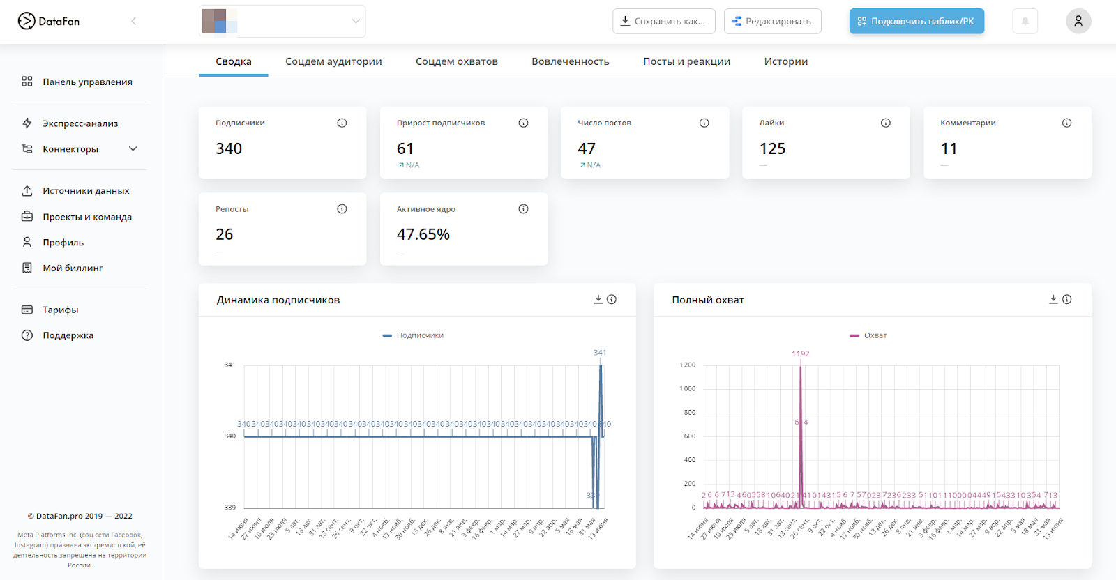Toggle the Подписчики legend series
This screenshot has height=580, width=1116.
click(x=414, y=335)
